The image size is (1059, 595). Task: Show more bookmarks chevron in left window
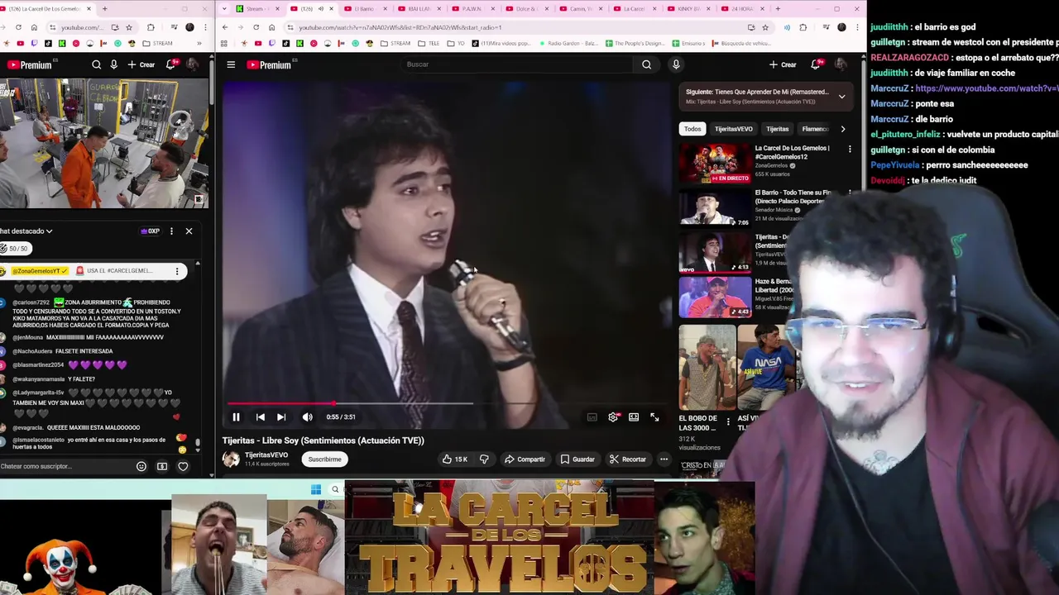click(199, 43)
